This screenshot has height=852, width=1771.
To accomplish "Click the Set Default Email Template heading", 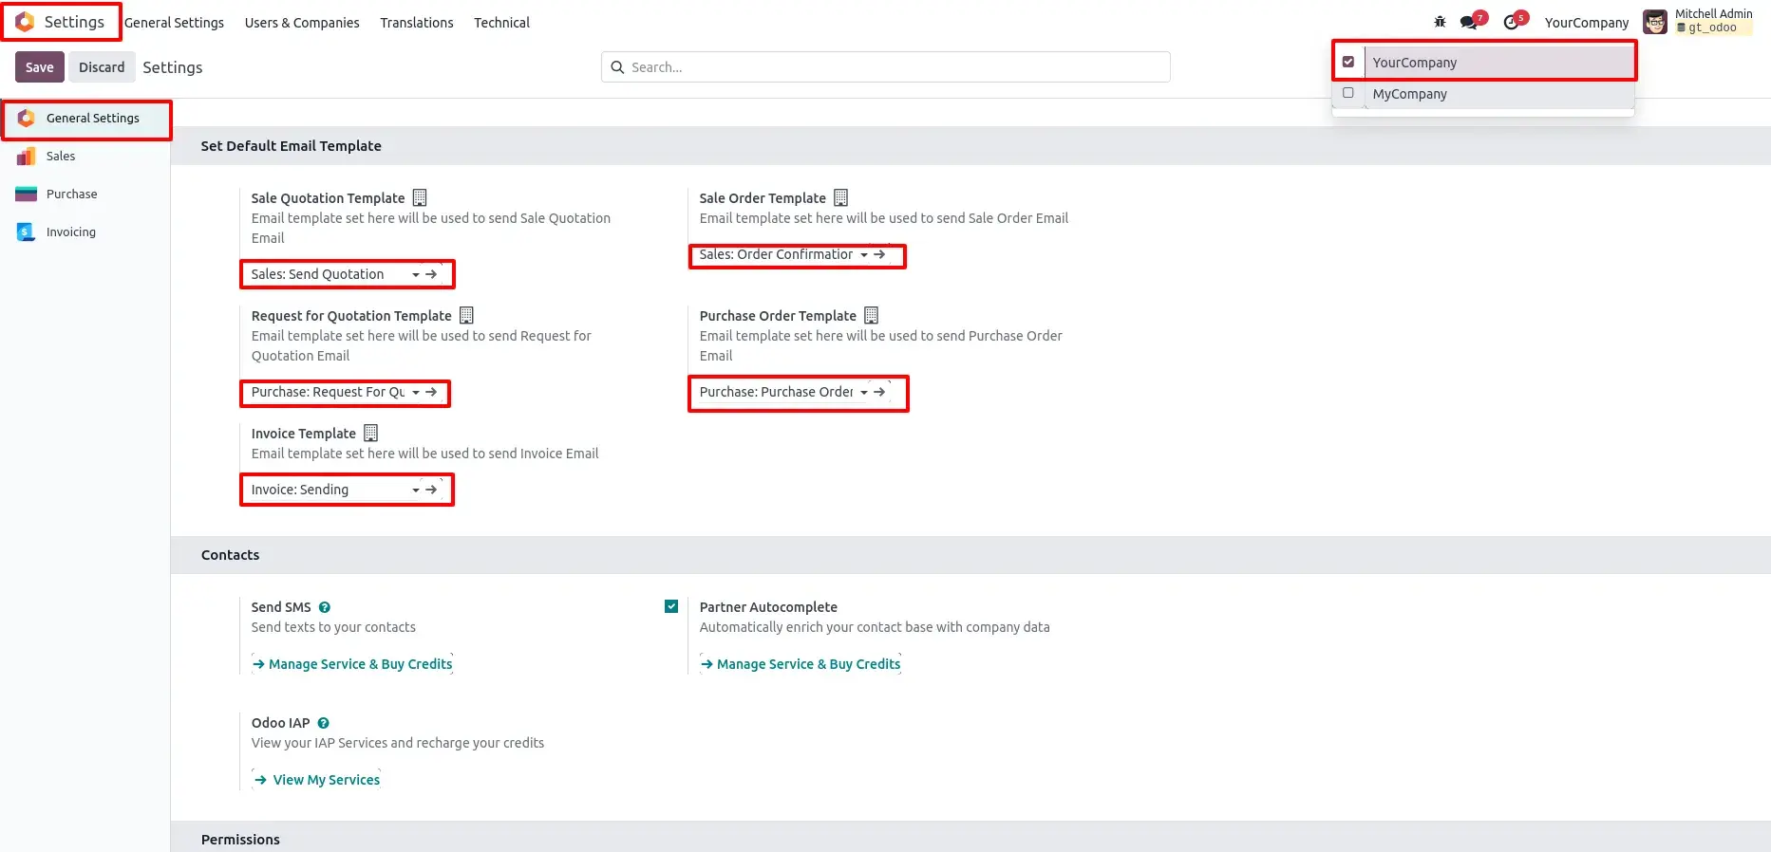I will tap(292, 146).
